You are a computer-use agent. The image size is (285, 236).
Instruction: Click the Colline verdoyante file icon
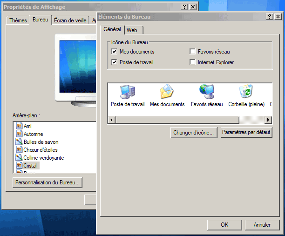[19, 157]
